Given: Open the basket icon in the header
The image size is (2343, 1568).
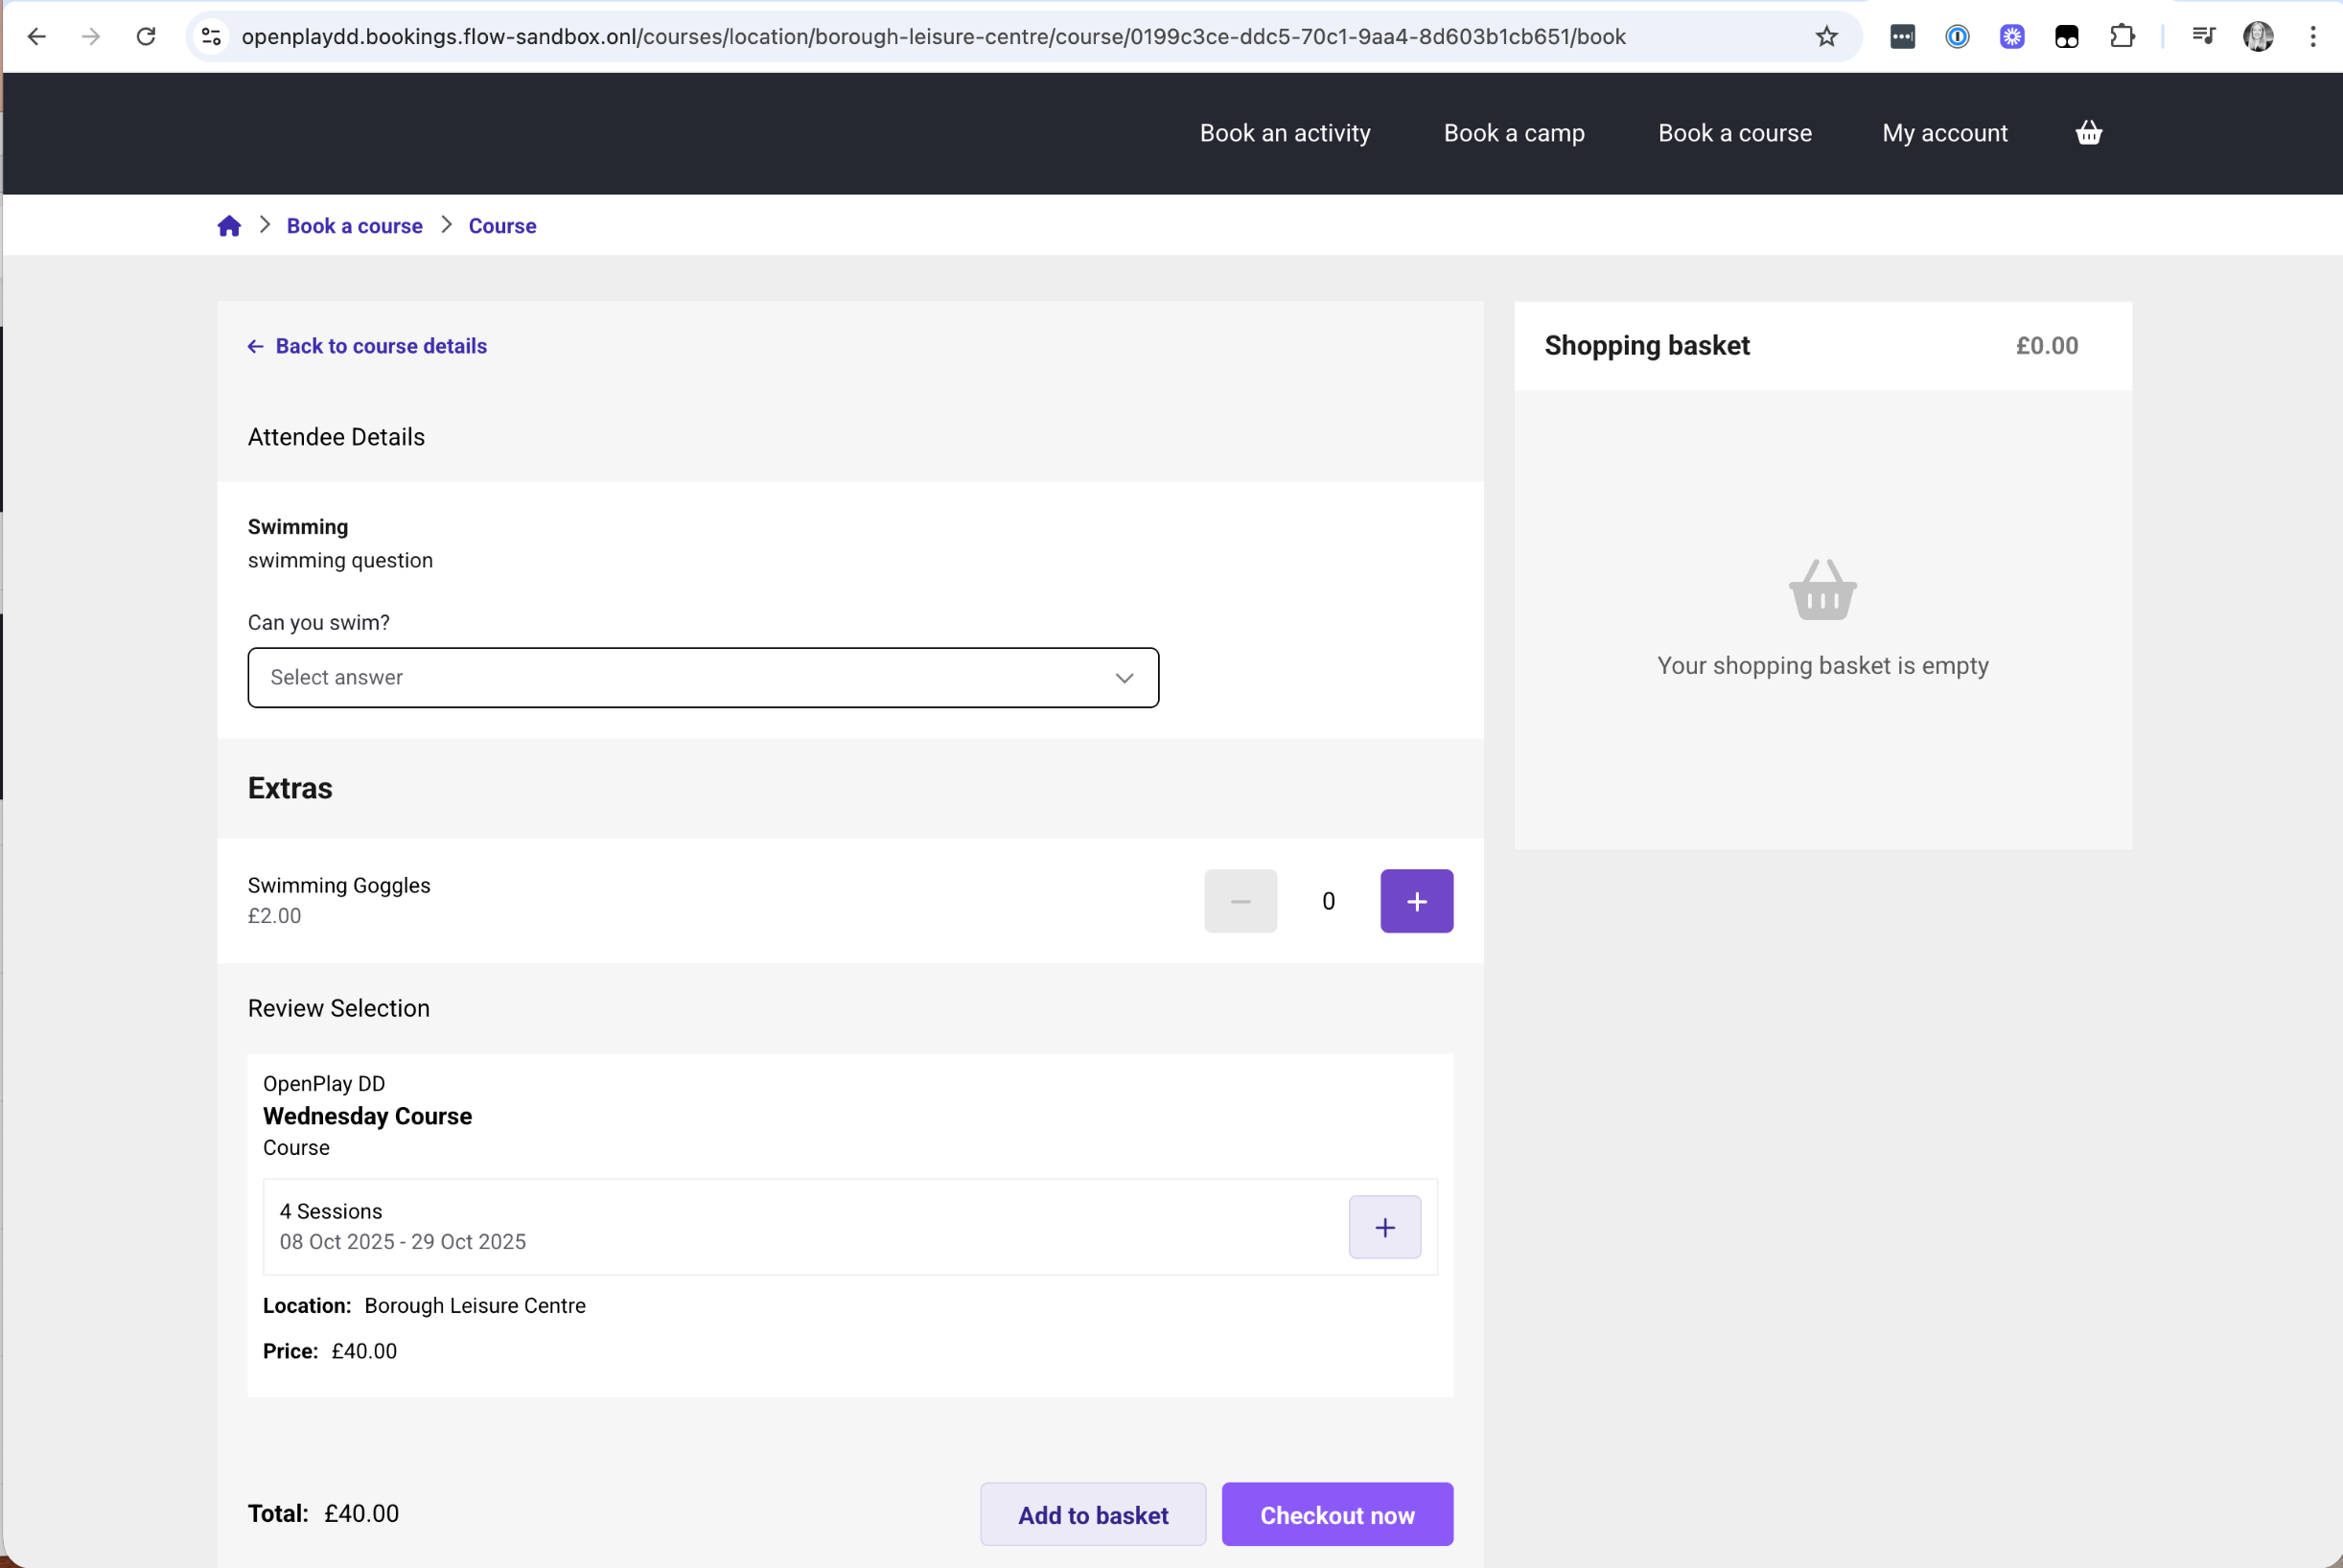Looking at the screenshot, I should (x=2088, y=132).
